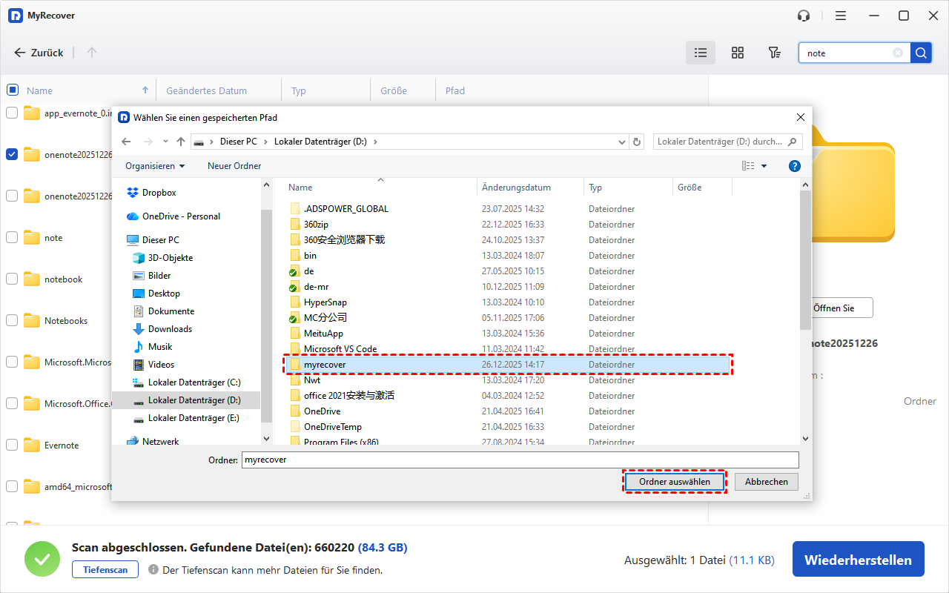The width and height of the screenshot is (949, 593).
Task: Switch to list view icon
Action: point(700,53)
